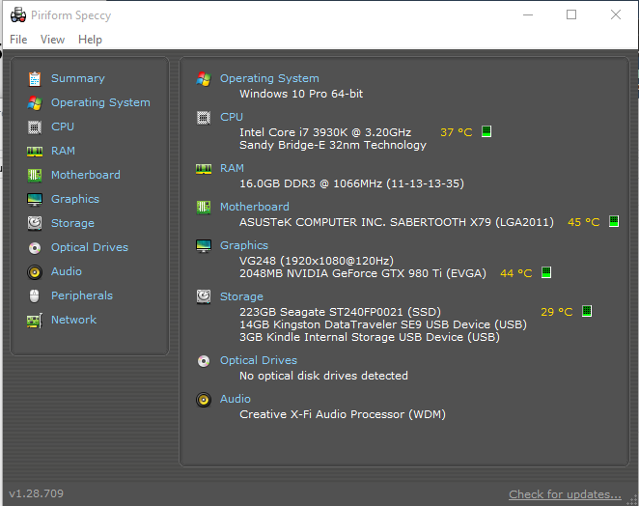Viewport: 639px width, 506px height.
Task: Go to the CPU section in sidebar
Action: [x=63, y=126]
